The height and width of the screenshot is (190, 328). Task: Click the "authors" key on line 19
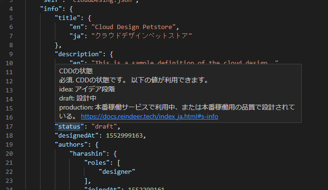pos(71,145)
